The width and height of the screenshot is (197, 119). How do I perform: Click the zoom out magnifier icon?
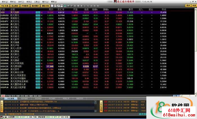[x=68, y=6]
